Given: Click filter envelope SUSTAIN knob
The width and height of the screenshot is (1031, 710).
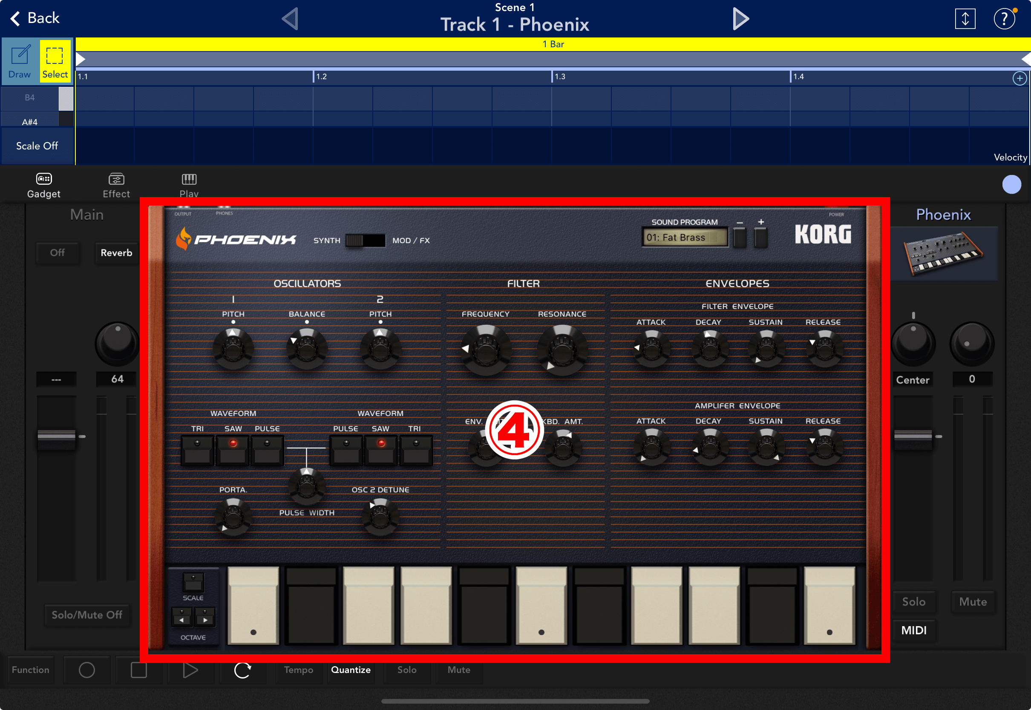Looking at the screenshot, I should [x=766, y=349].
